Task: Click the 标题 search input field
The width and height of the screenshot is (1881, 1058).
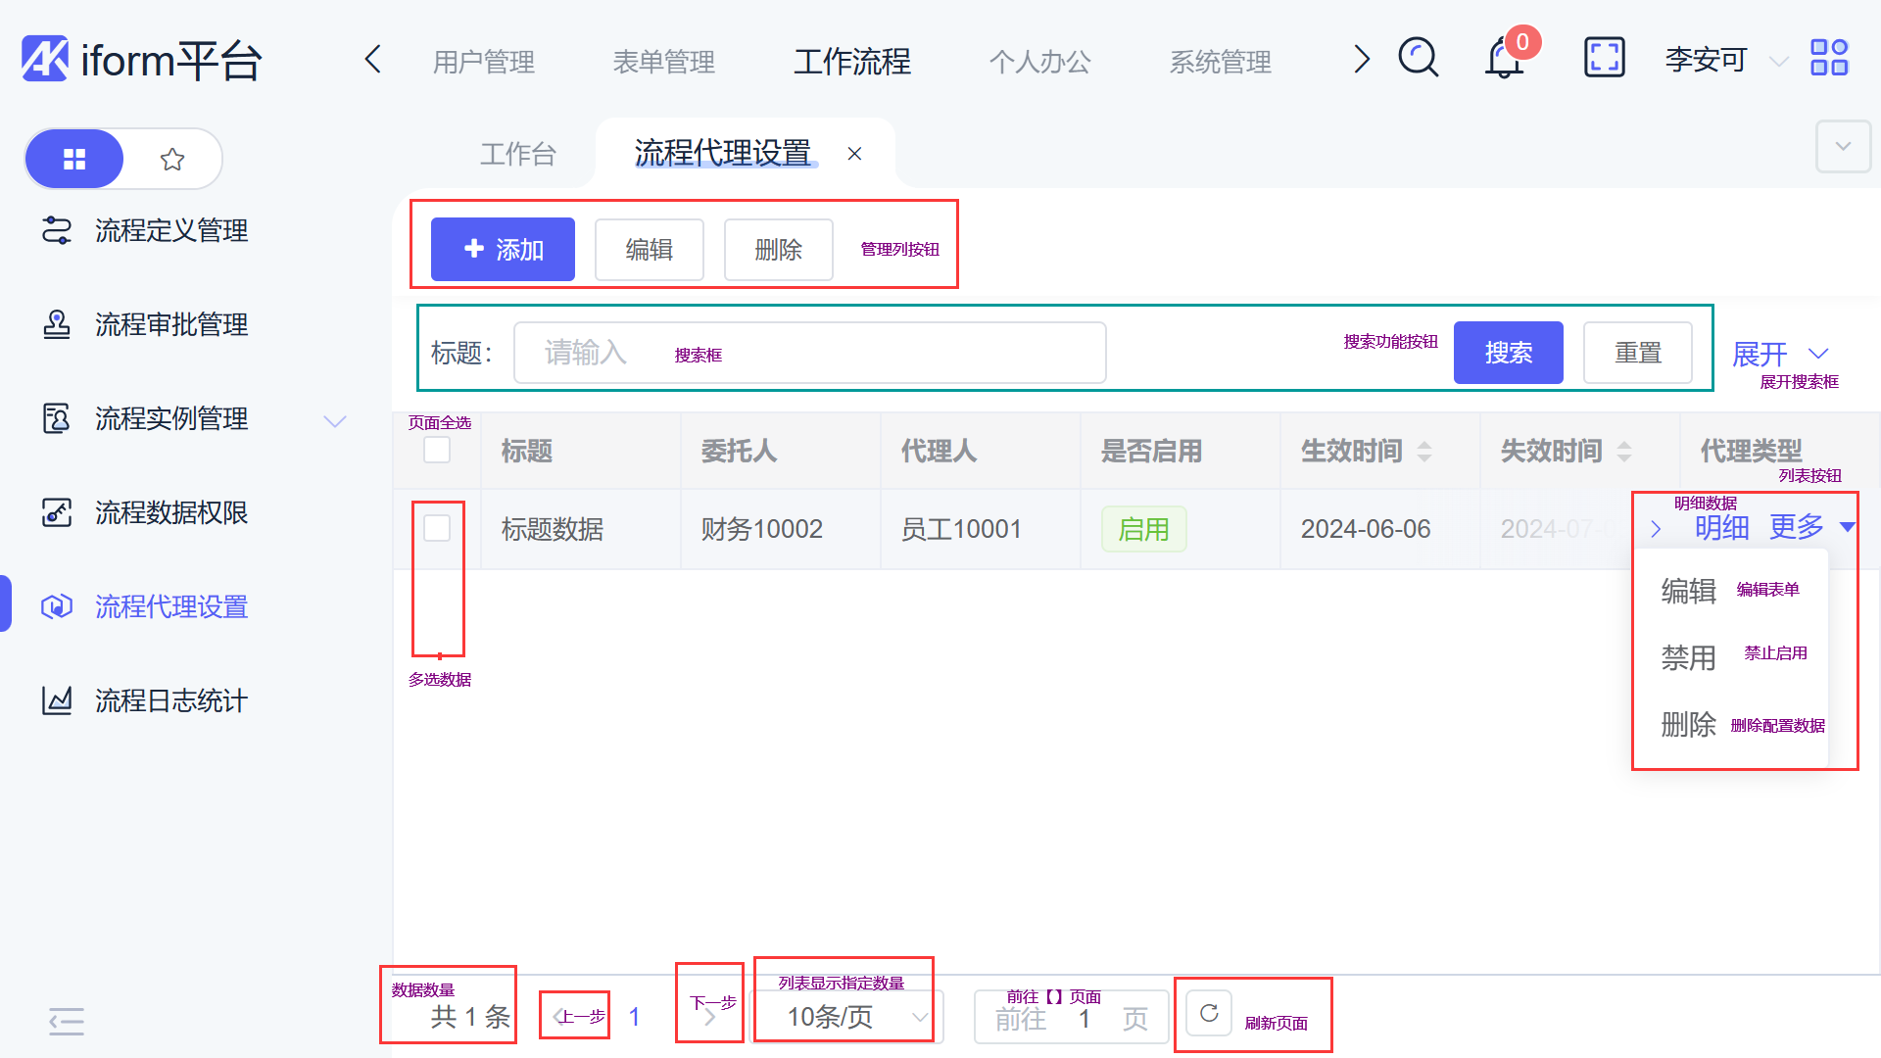Action: pyautogui.click(x=809, y=353)
